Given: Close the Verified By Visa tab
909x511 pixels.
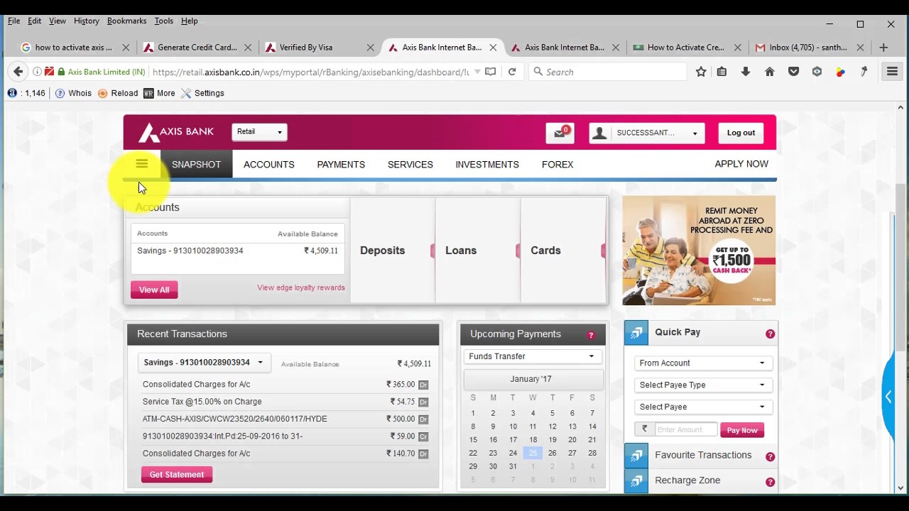Looking at the screenshot, I should [x=370, y=48].
